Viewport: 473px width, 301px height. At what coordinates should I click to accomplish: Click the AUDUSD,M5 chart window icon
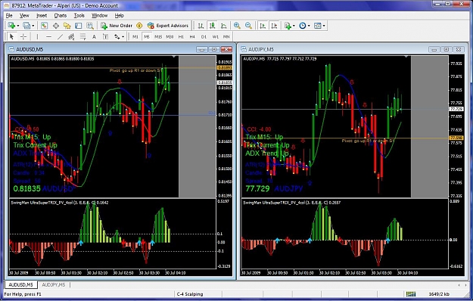click(x=11, y=49)
